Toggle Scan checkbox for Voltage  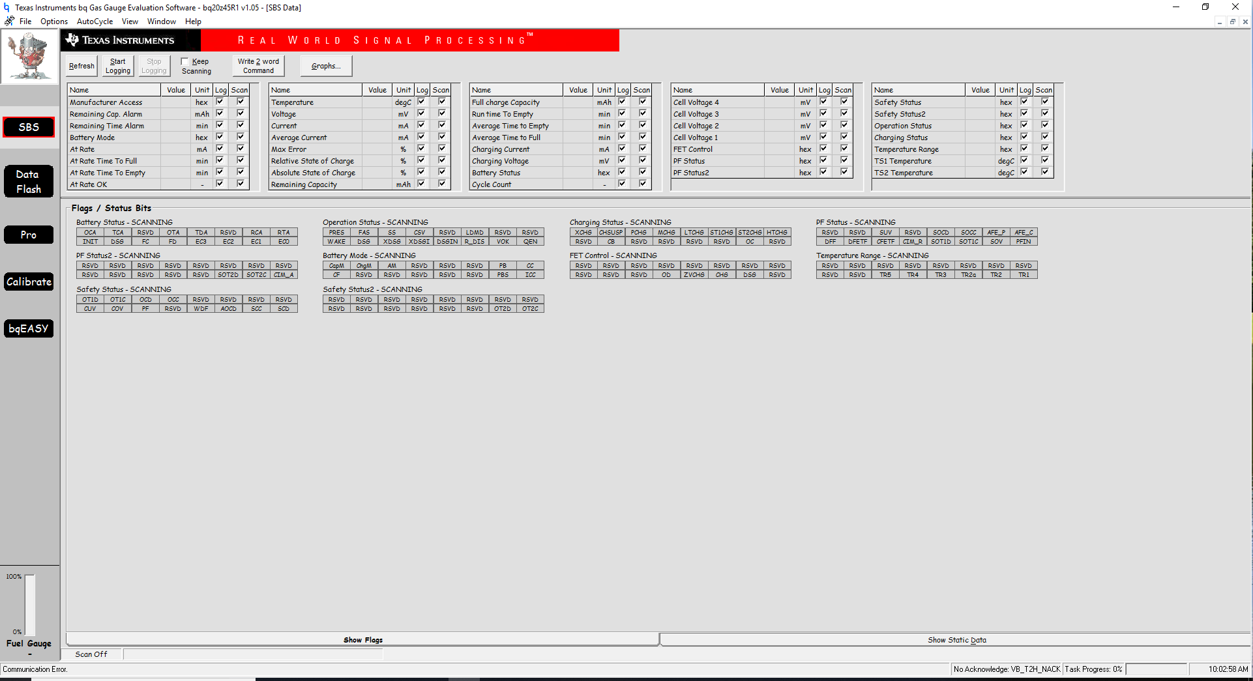[442, 113]
